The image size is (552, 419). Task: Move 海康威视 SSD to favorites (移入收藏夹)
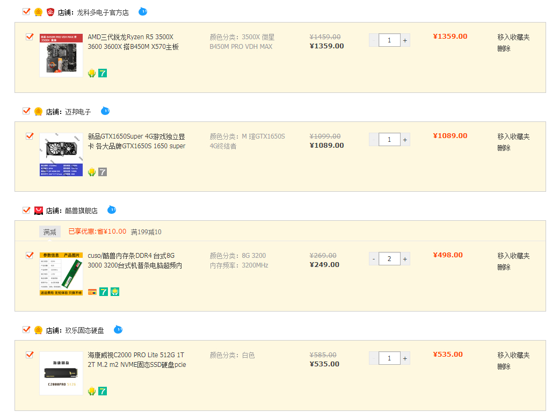tap(513, 355)
